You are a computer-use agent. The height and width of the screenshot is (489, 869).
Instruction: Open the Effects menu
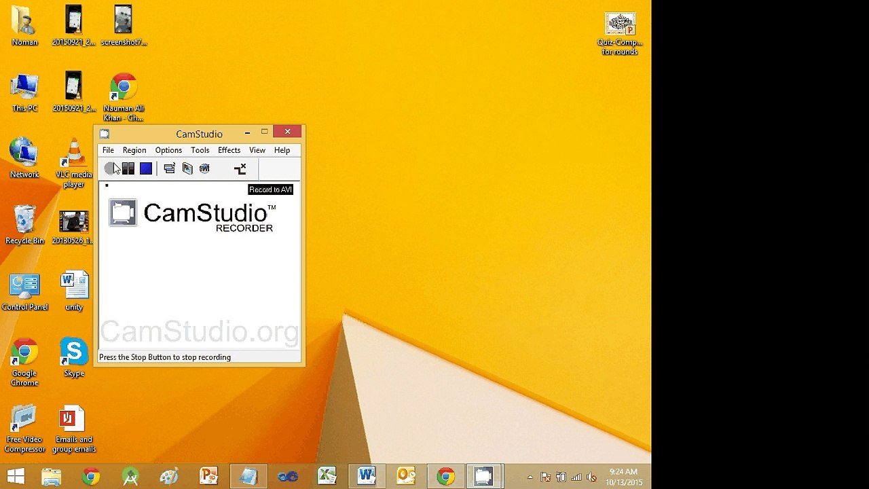(229, 150)
